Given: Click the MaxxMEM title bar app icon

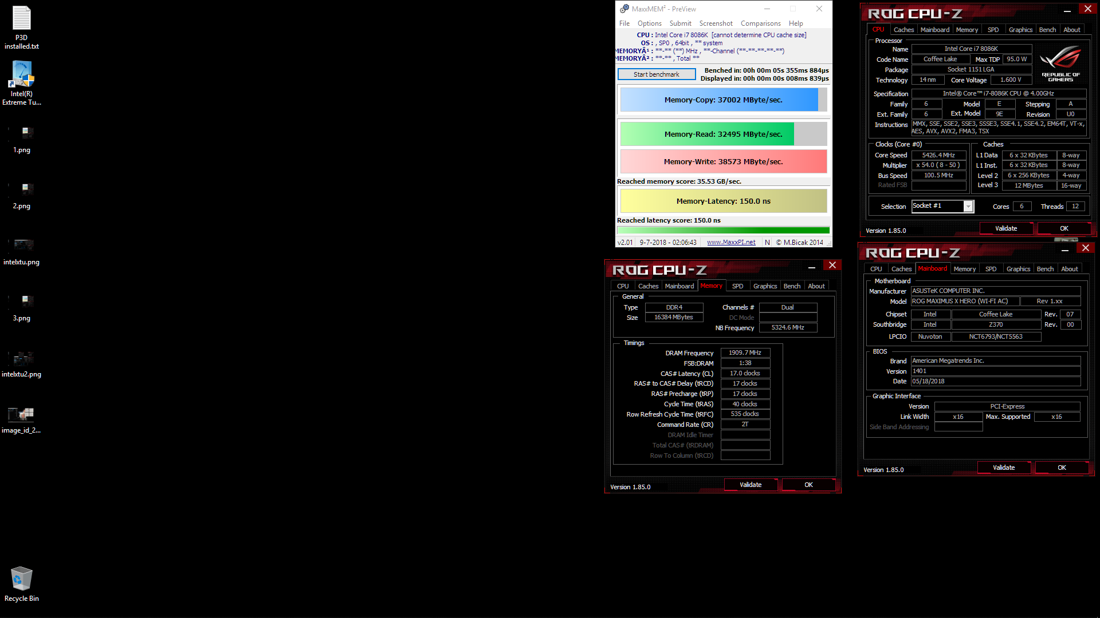Looking at the screenshot, I should click(624, 9).
